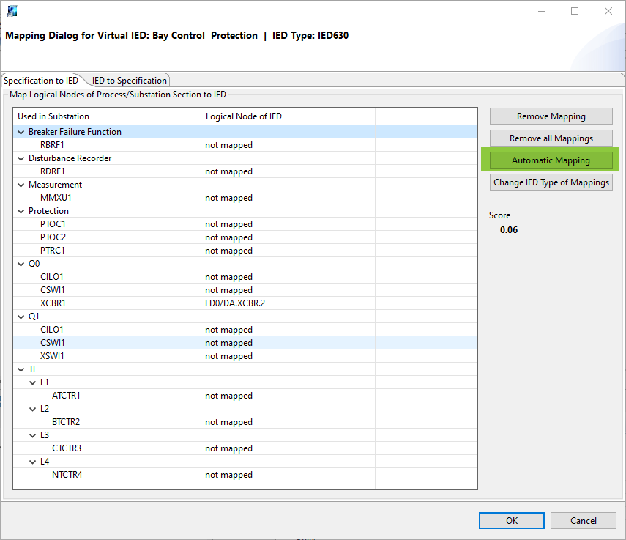The width and height of the screenshot is (626, 540).
Task: Select the RBRF1 logical node row
Action: (53, 145)
